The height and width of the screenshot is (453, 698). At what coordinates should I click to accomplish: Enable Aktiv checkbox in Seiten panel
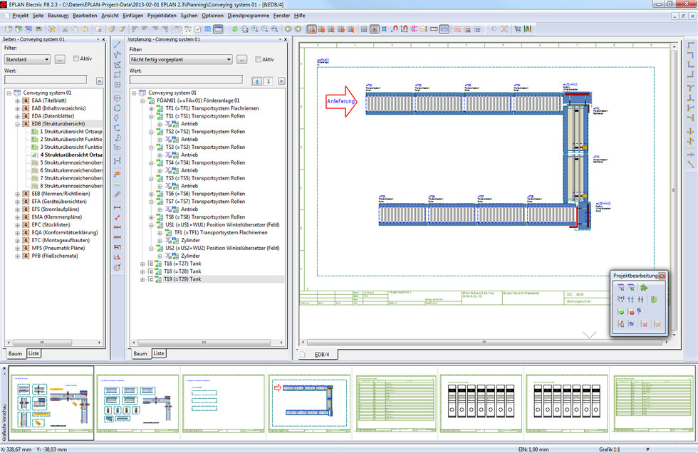[x=76, y=59]
